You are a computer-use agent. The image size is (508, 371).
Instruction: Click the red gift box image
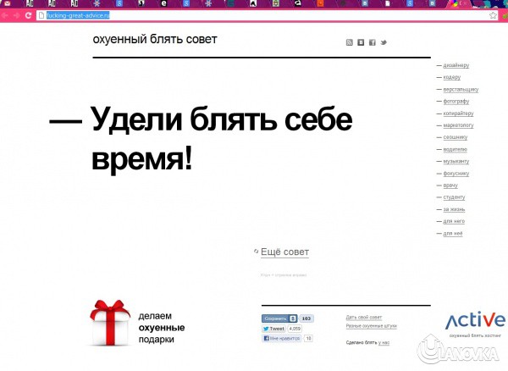point(109,324)
